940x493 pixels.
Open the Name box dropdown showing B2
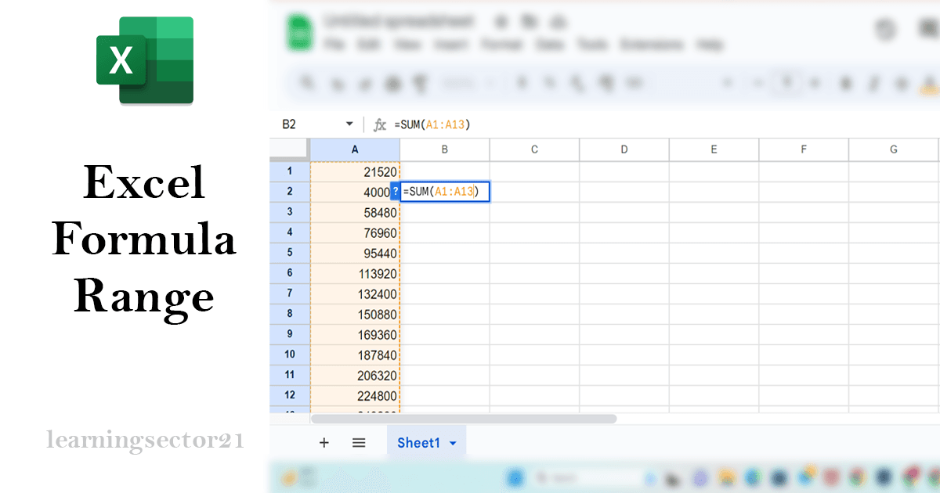350,124
